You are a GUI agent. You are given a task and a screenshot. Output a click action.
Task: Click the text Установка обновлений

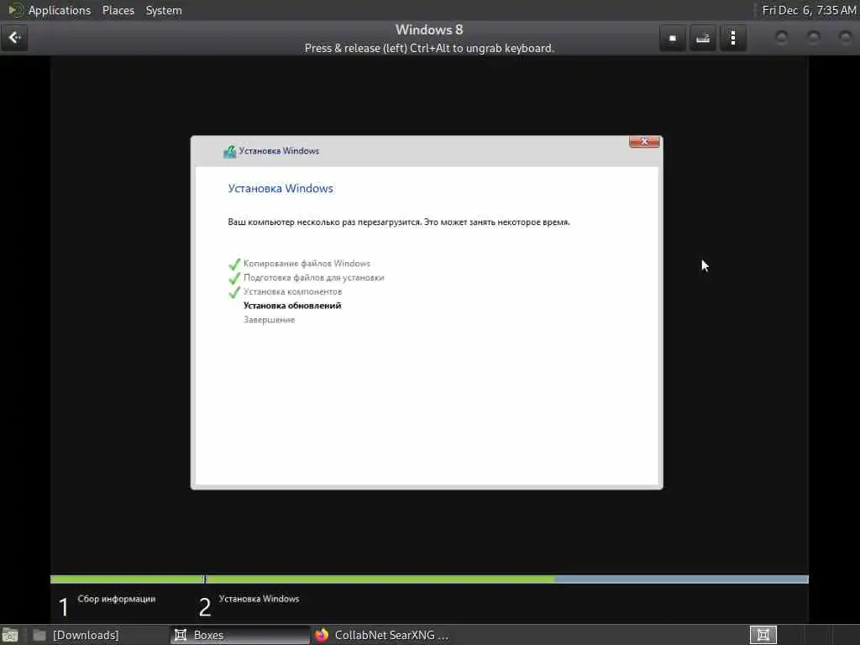click(292, 306)
